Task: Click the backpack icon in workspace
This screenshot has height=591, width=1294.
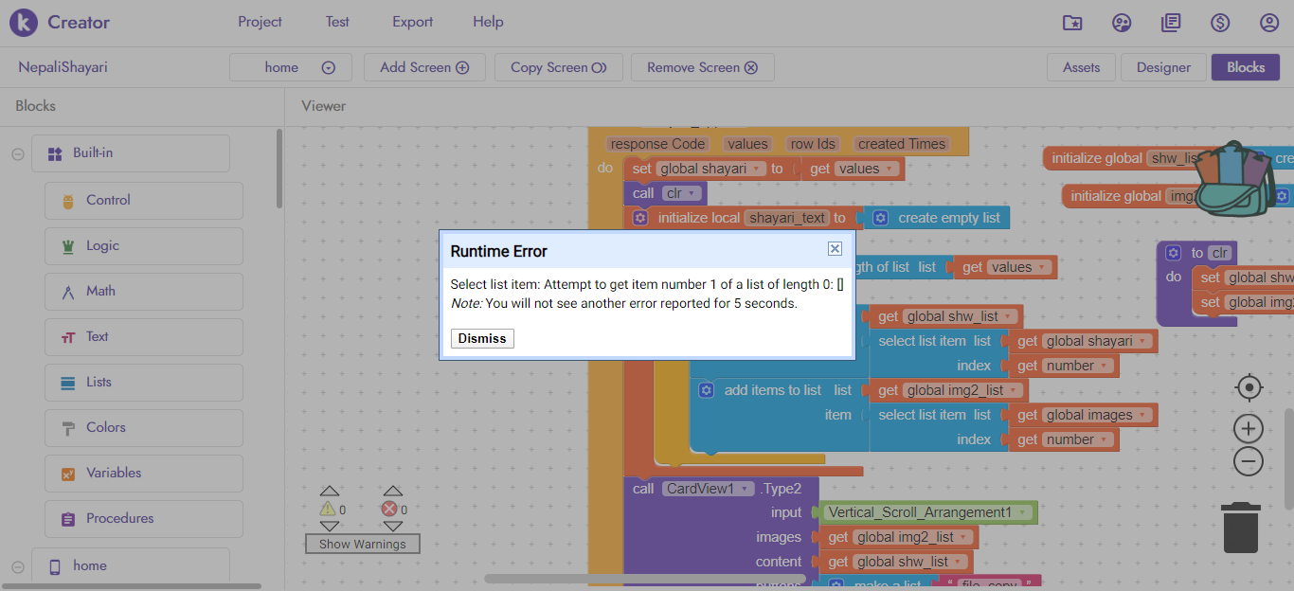Action: tap(1233, 179)
